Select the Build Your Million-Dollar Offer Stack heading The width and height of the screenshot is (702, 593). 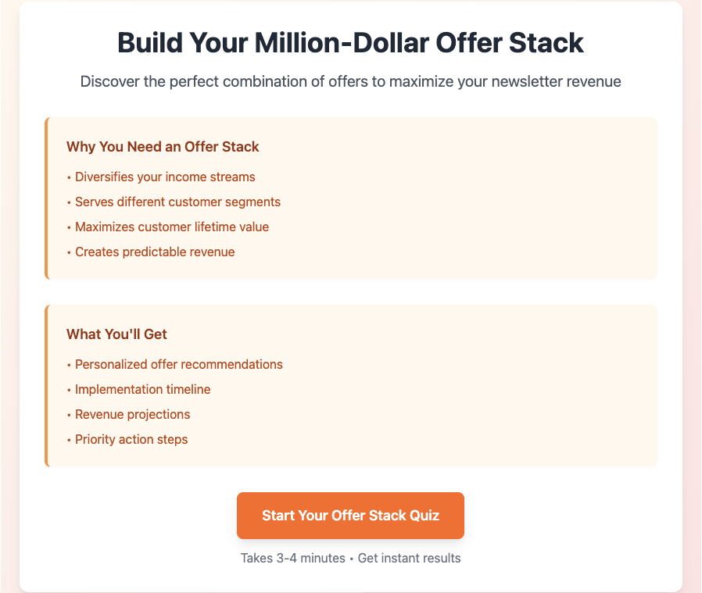(x=350, y=45)
